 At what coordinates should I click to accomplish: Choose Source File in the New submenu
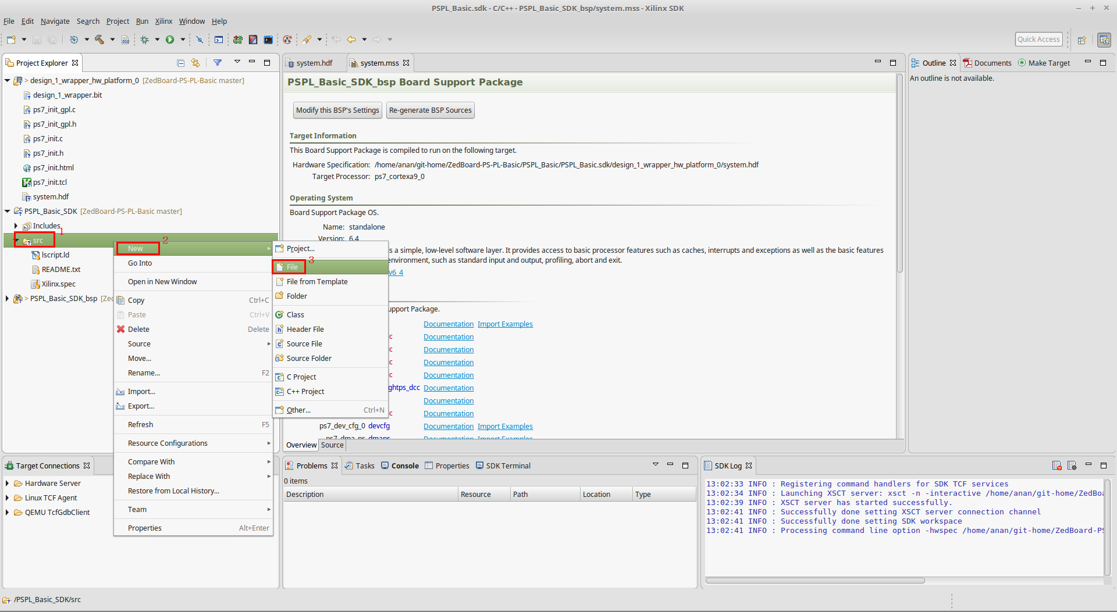tap(330, 343)
